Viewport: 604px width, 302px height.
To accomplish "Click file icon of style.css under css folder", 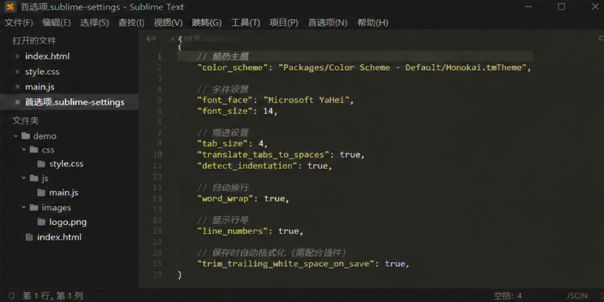I will (x=42, y=164).
